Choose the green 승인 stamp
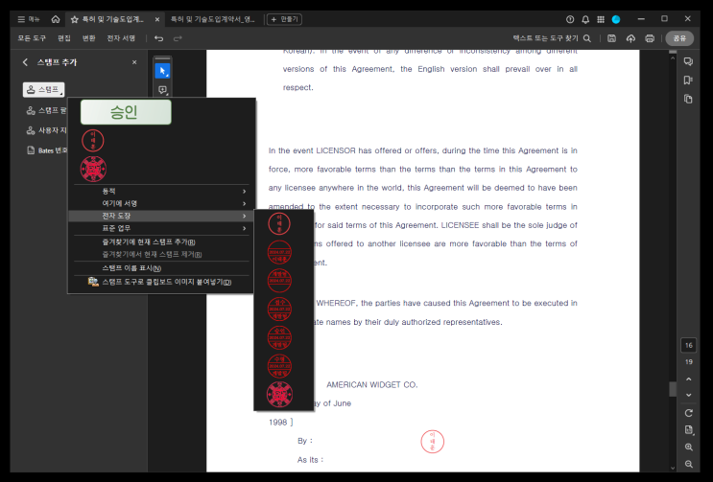The width and height of the screenshot is (713, 482). [x=126, y=112]
